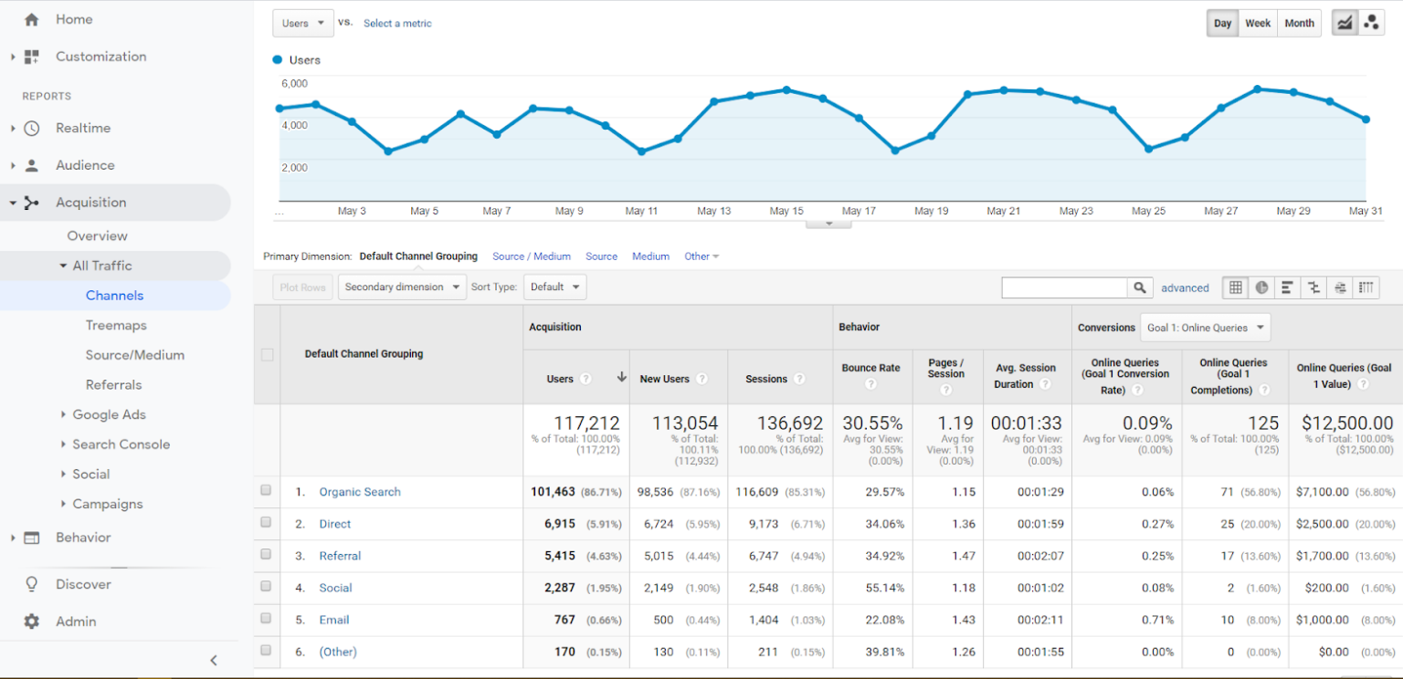Switch to the pivot table view
The height and width of the screenshot is (679, 1403).
1366,287
